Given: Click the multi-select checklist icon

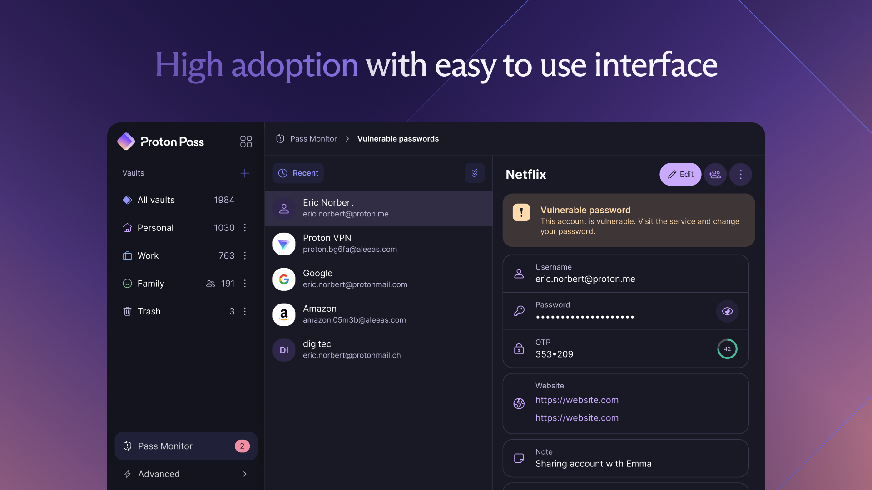Looking at the screenshot, I should [x=475, y=173].
